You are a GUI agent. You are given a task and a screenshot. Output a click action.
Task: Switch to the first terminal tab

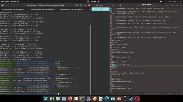pyautogui.click(x=13, y=9)
